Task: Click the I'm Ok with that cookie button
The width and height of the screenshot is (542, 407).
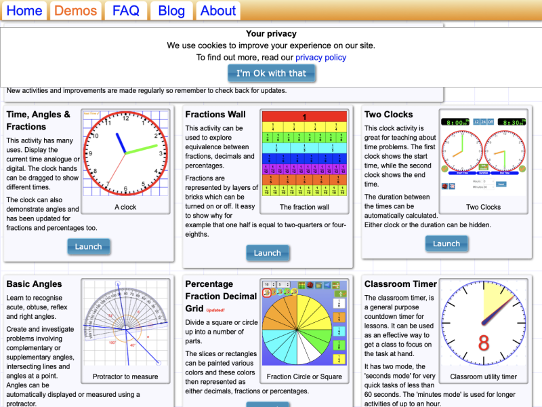Action: tap(271, 73)
